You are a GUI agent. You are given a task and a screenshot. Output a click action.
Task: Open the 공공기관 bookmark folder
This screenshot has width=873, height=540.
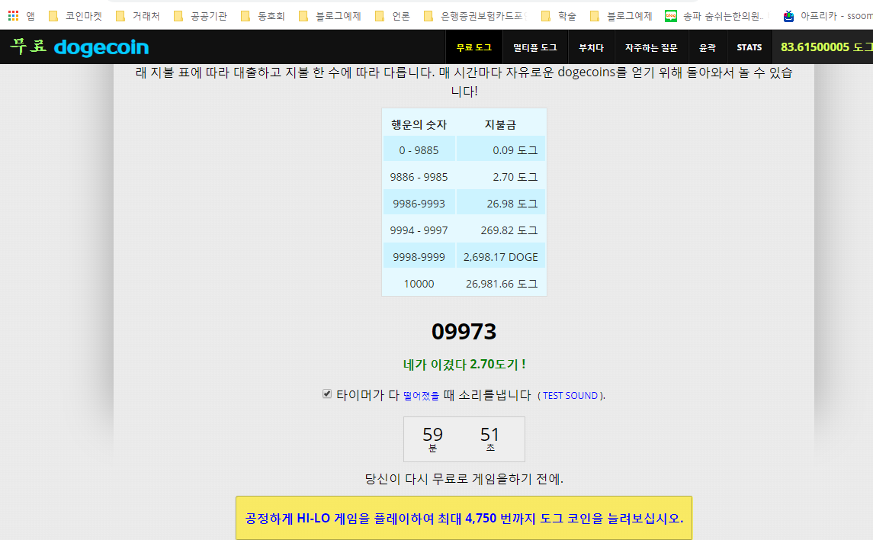pyautogui.click(x=200, y=16)
